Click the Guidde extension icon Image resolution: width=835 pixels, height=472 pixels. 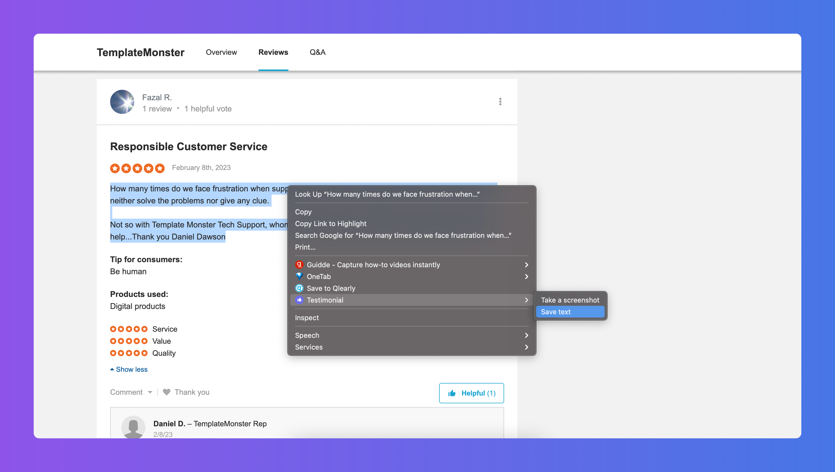click(x=299, y=265)
